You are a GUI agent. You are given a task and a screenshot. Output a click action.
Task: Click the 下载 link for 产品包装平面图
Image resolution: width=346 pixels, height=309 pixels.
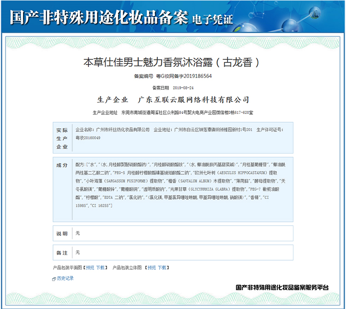(x=100, y=267)
